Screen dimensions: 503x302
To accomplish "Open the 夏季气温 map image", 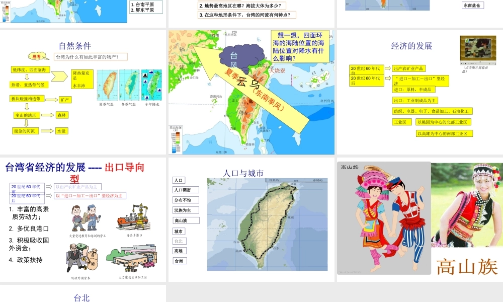I will pyautogui.click(x=108, y=85).
